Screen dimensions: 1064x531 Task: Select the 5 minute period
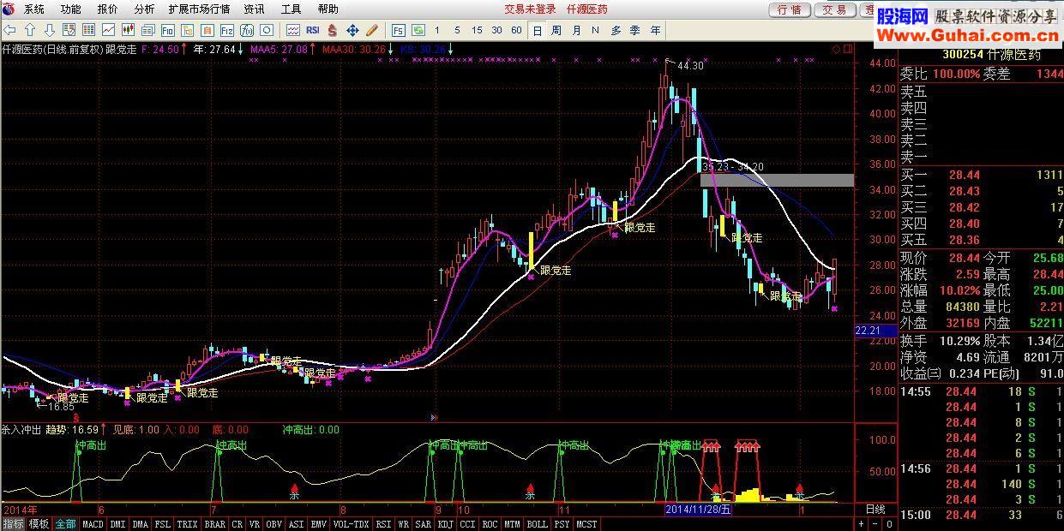point(457,30)
